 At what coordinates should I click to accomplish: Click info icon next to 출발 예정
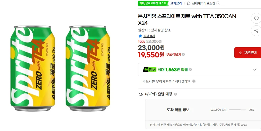coord(175,94)
